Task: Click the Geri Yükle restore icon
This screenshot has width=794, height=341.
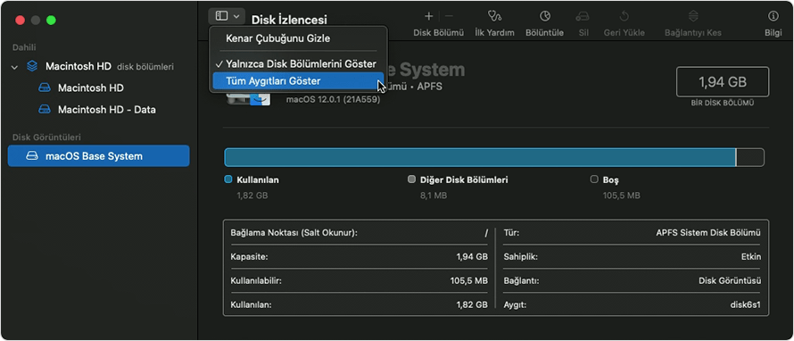Action: click(624, 17)
